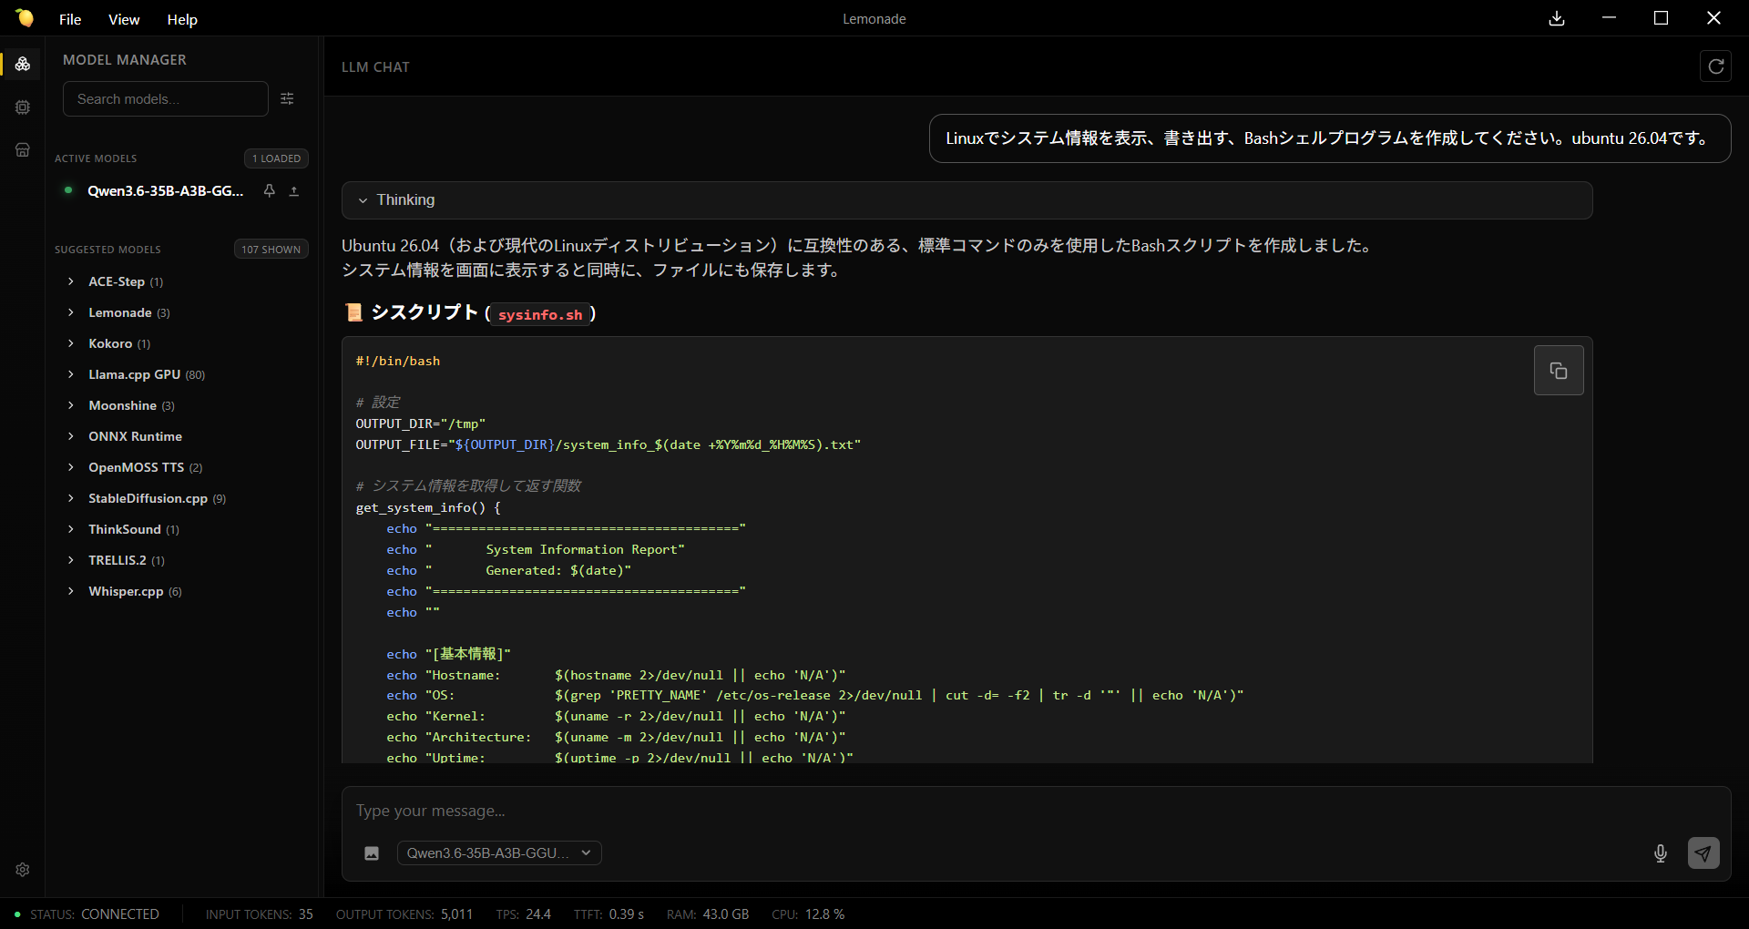Minimize the Lemonade window
Image resolution: width=1749 pixels, height=929 pixels.
[1609, 18]
